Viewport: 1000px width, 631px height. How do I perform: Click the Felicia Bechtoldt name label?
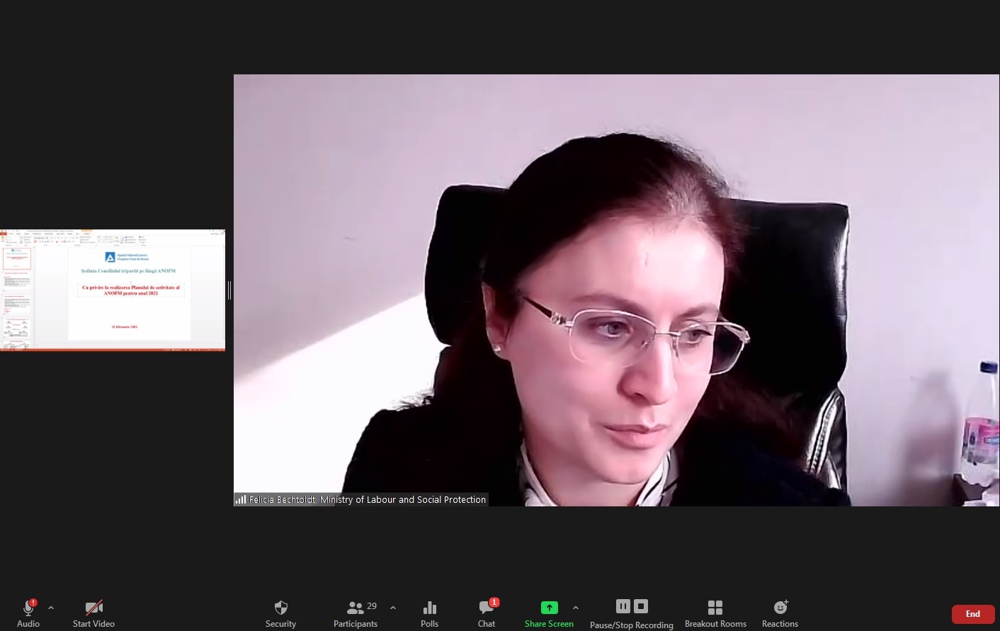coord(368,500)
